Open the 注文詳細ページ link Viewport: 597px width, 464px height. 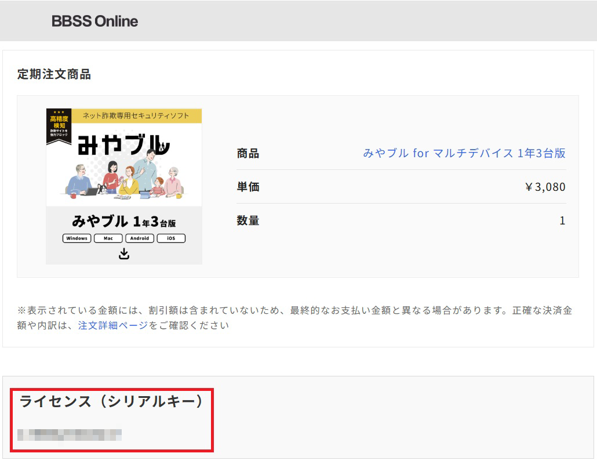pyautogui.click(x=113, y=325)
